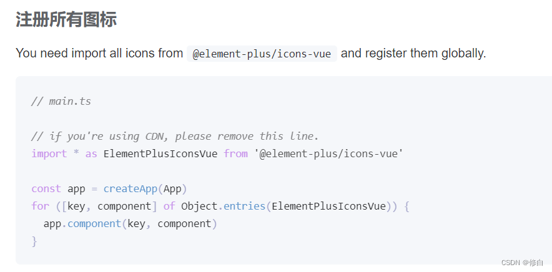Screen dimensions: 552x272
Task: Click the 'from' keyword in the import line
Action: (x=235, y=153)
